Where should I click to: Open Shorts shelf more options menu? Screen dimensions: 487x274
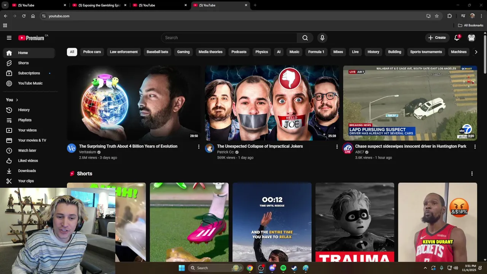click(x=472, y=174)
